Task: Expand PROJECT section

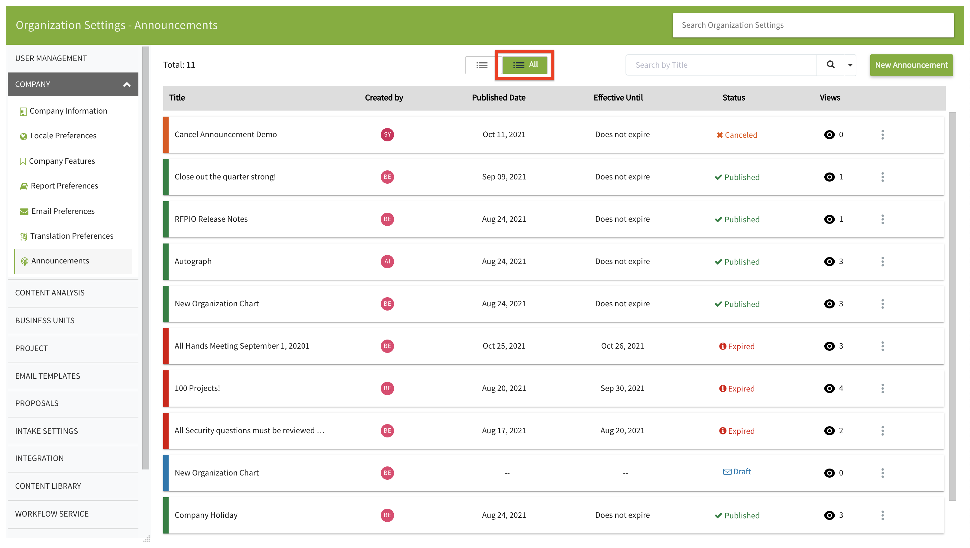Action: pyautogui.click(x=73, y=348)
